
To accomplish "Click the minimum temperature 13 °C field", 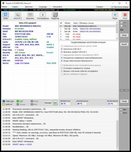I will (x=112, y=104).
